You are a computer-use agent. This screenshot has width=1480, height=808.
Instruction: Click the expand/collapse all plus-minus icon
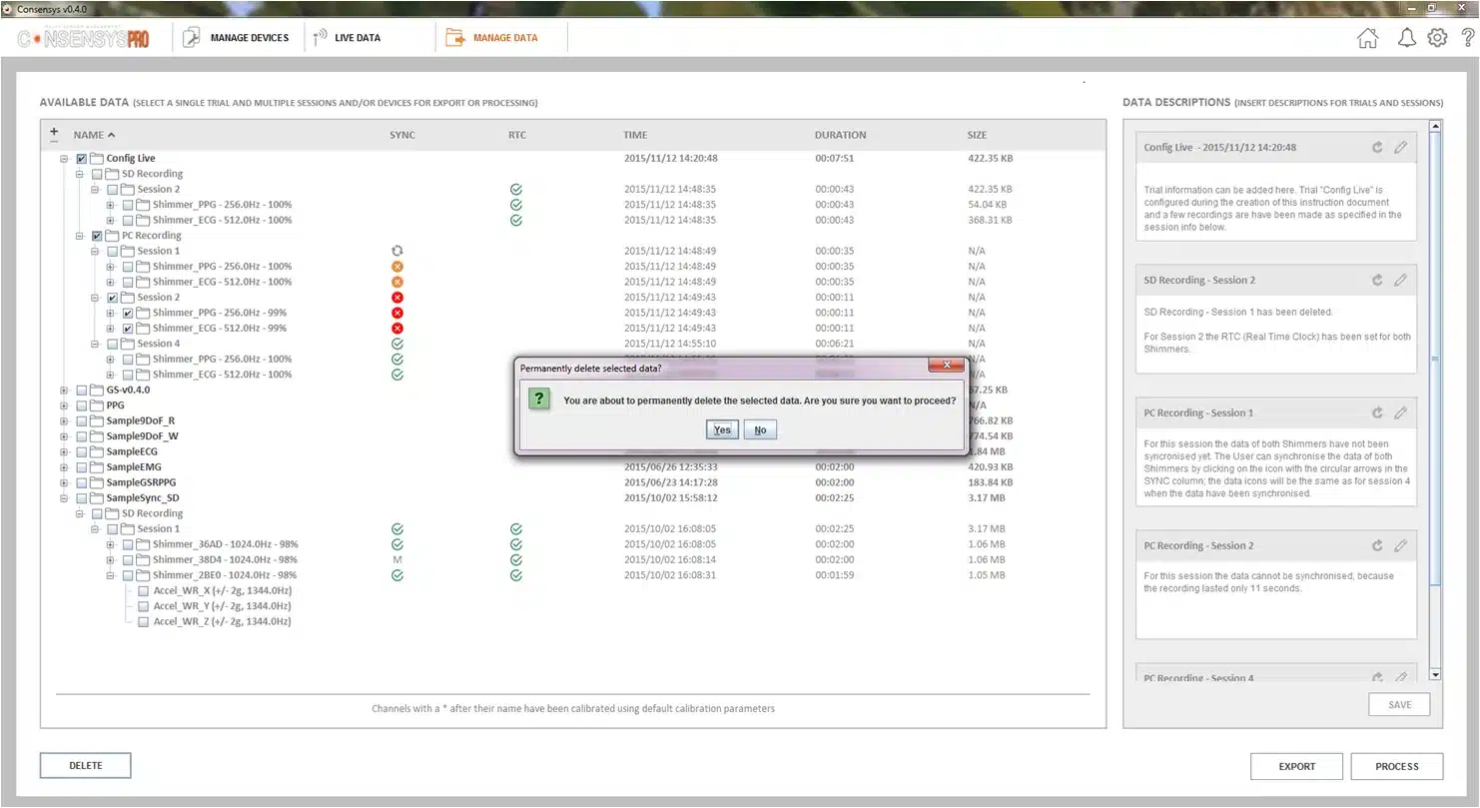pos(54,134)
